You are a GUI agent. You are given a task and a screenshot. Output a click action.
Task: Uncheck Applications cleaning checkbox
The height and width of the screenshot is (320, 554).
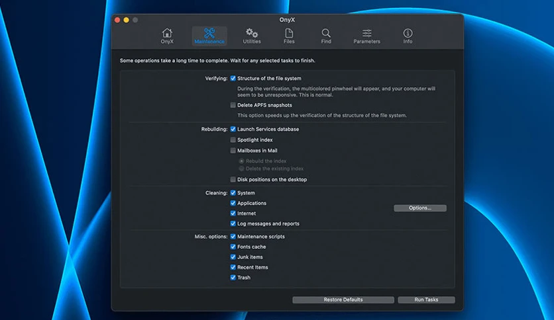233,203
